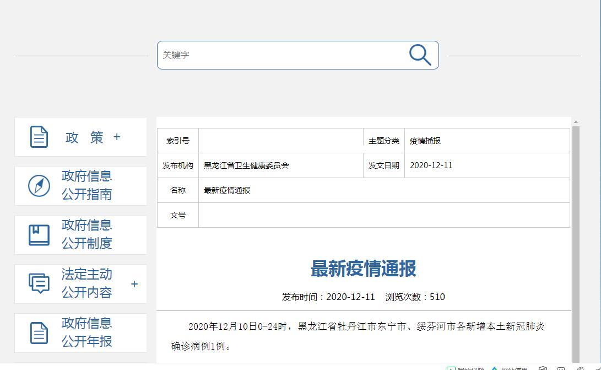Click the compass icon for 政府信息公开指南

(39, 186)
